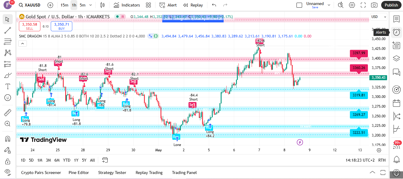
Task: Open the notifications bell
Action: (397, 160)
